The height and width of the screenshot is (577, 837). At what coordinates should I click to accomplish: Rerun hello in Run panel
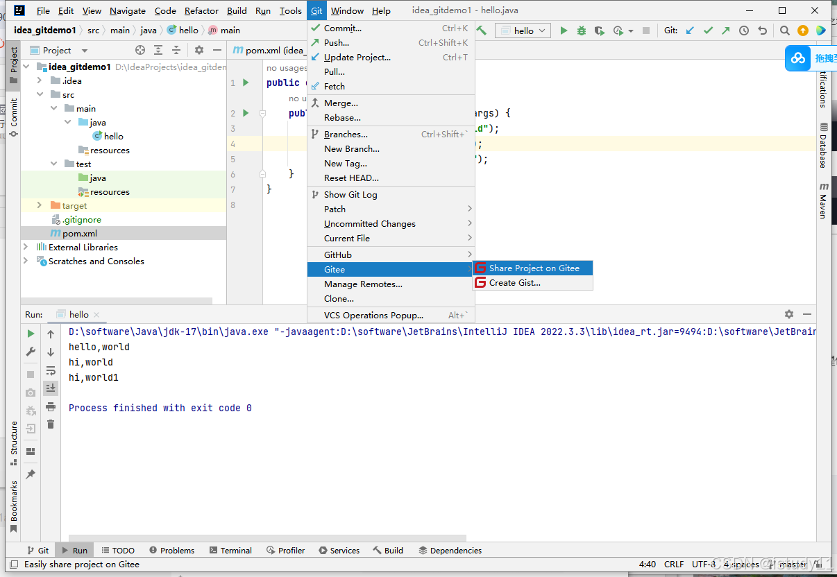[x=31, y=334]
